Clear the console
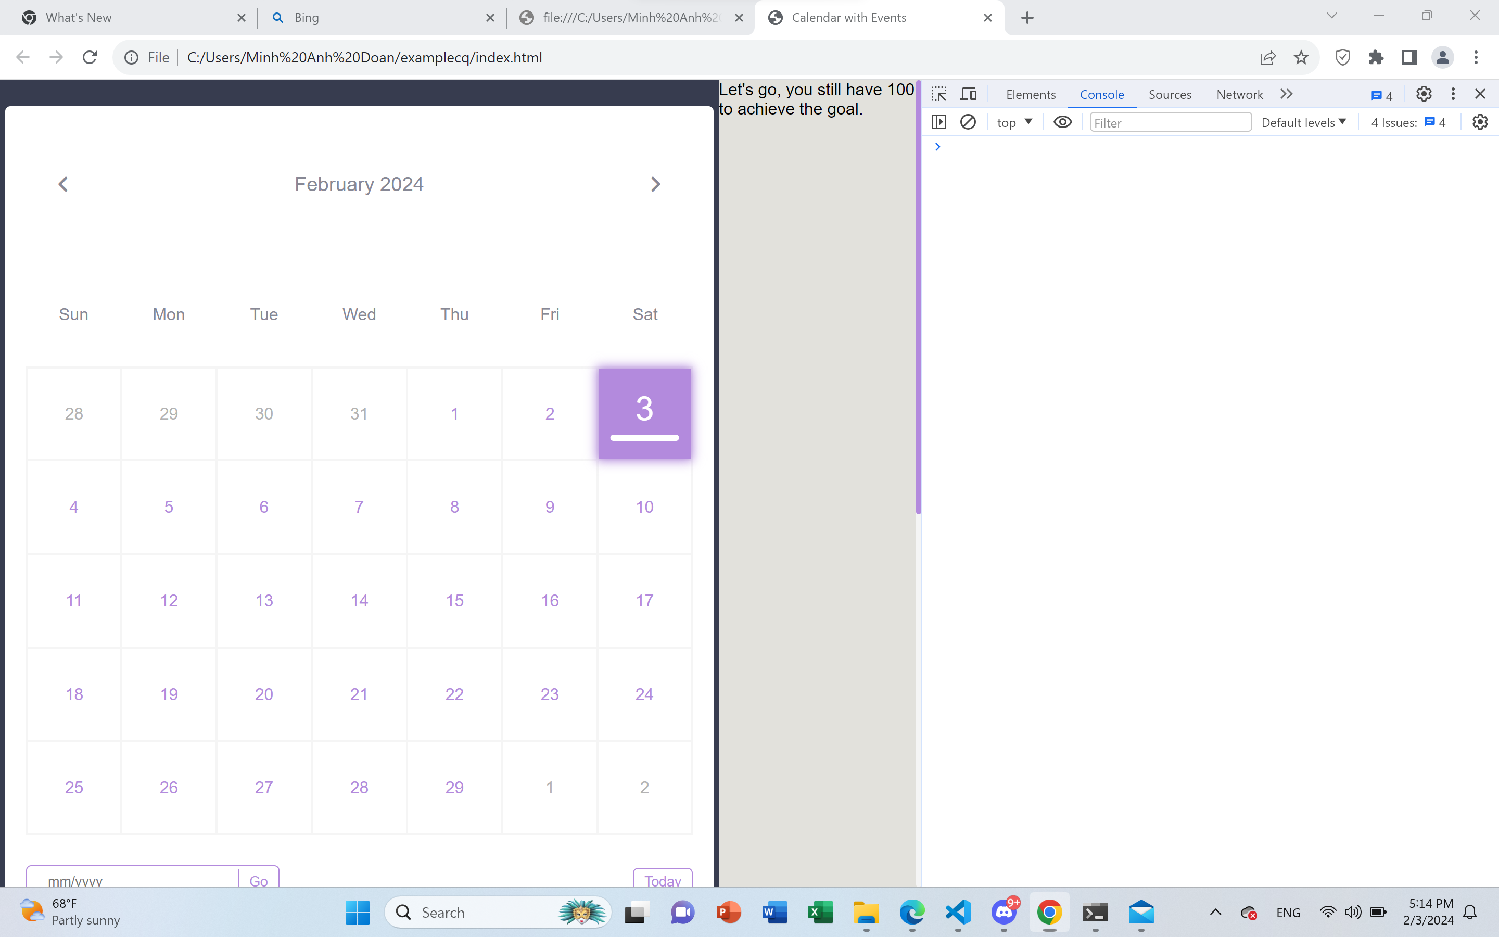 [968, 121]
